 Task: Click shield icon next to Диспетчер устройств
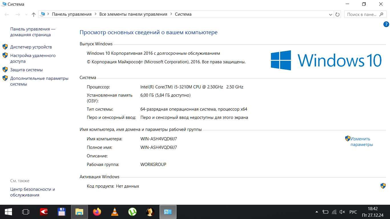point(5,47)
